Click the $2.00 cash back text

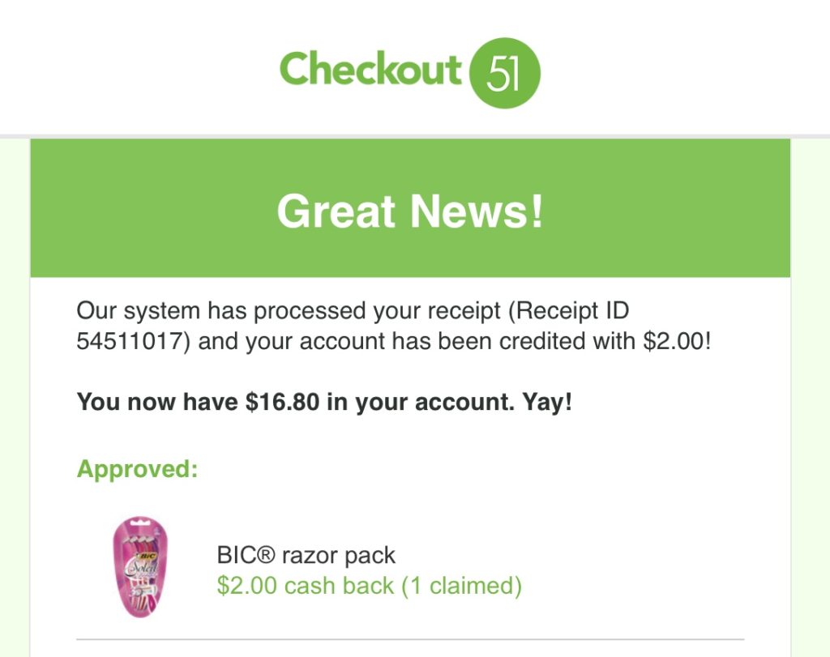[306, 586]
